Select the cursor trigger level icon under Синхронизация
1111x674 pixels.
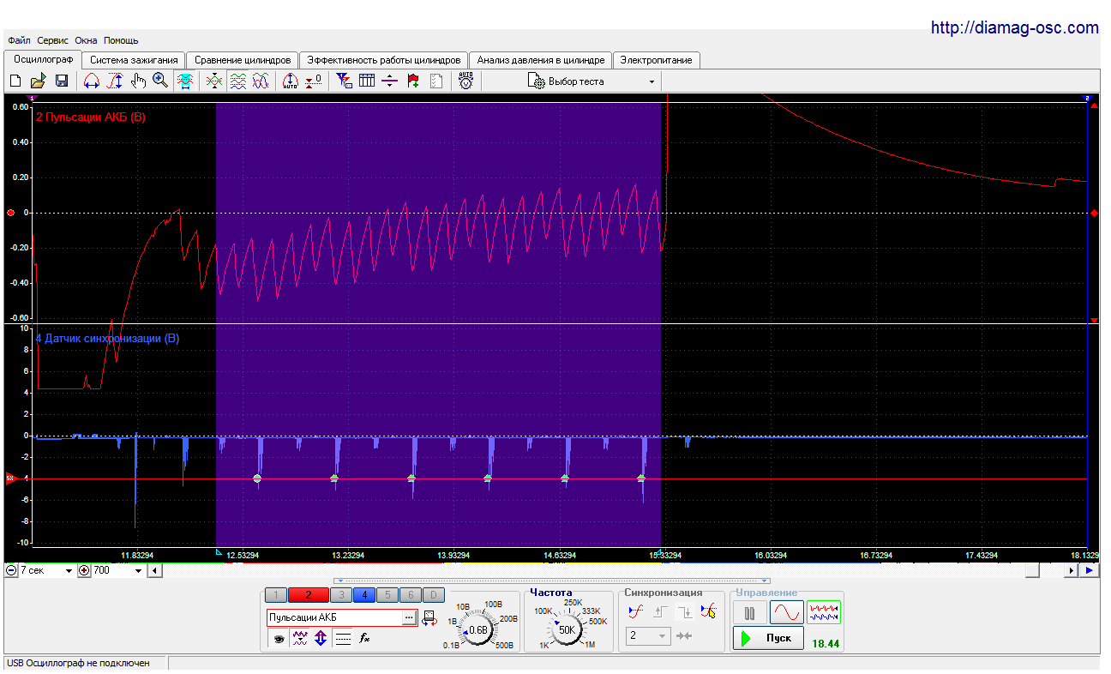pyautogui.click(x=708, y=611)
